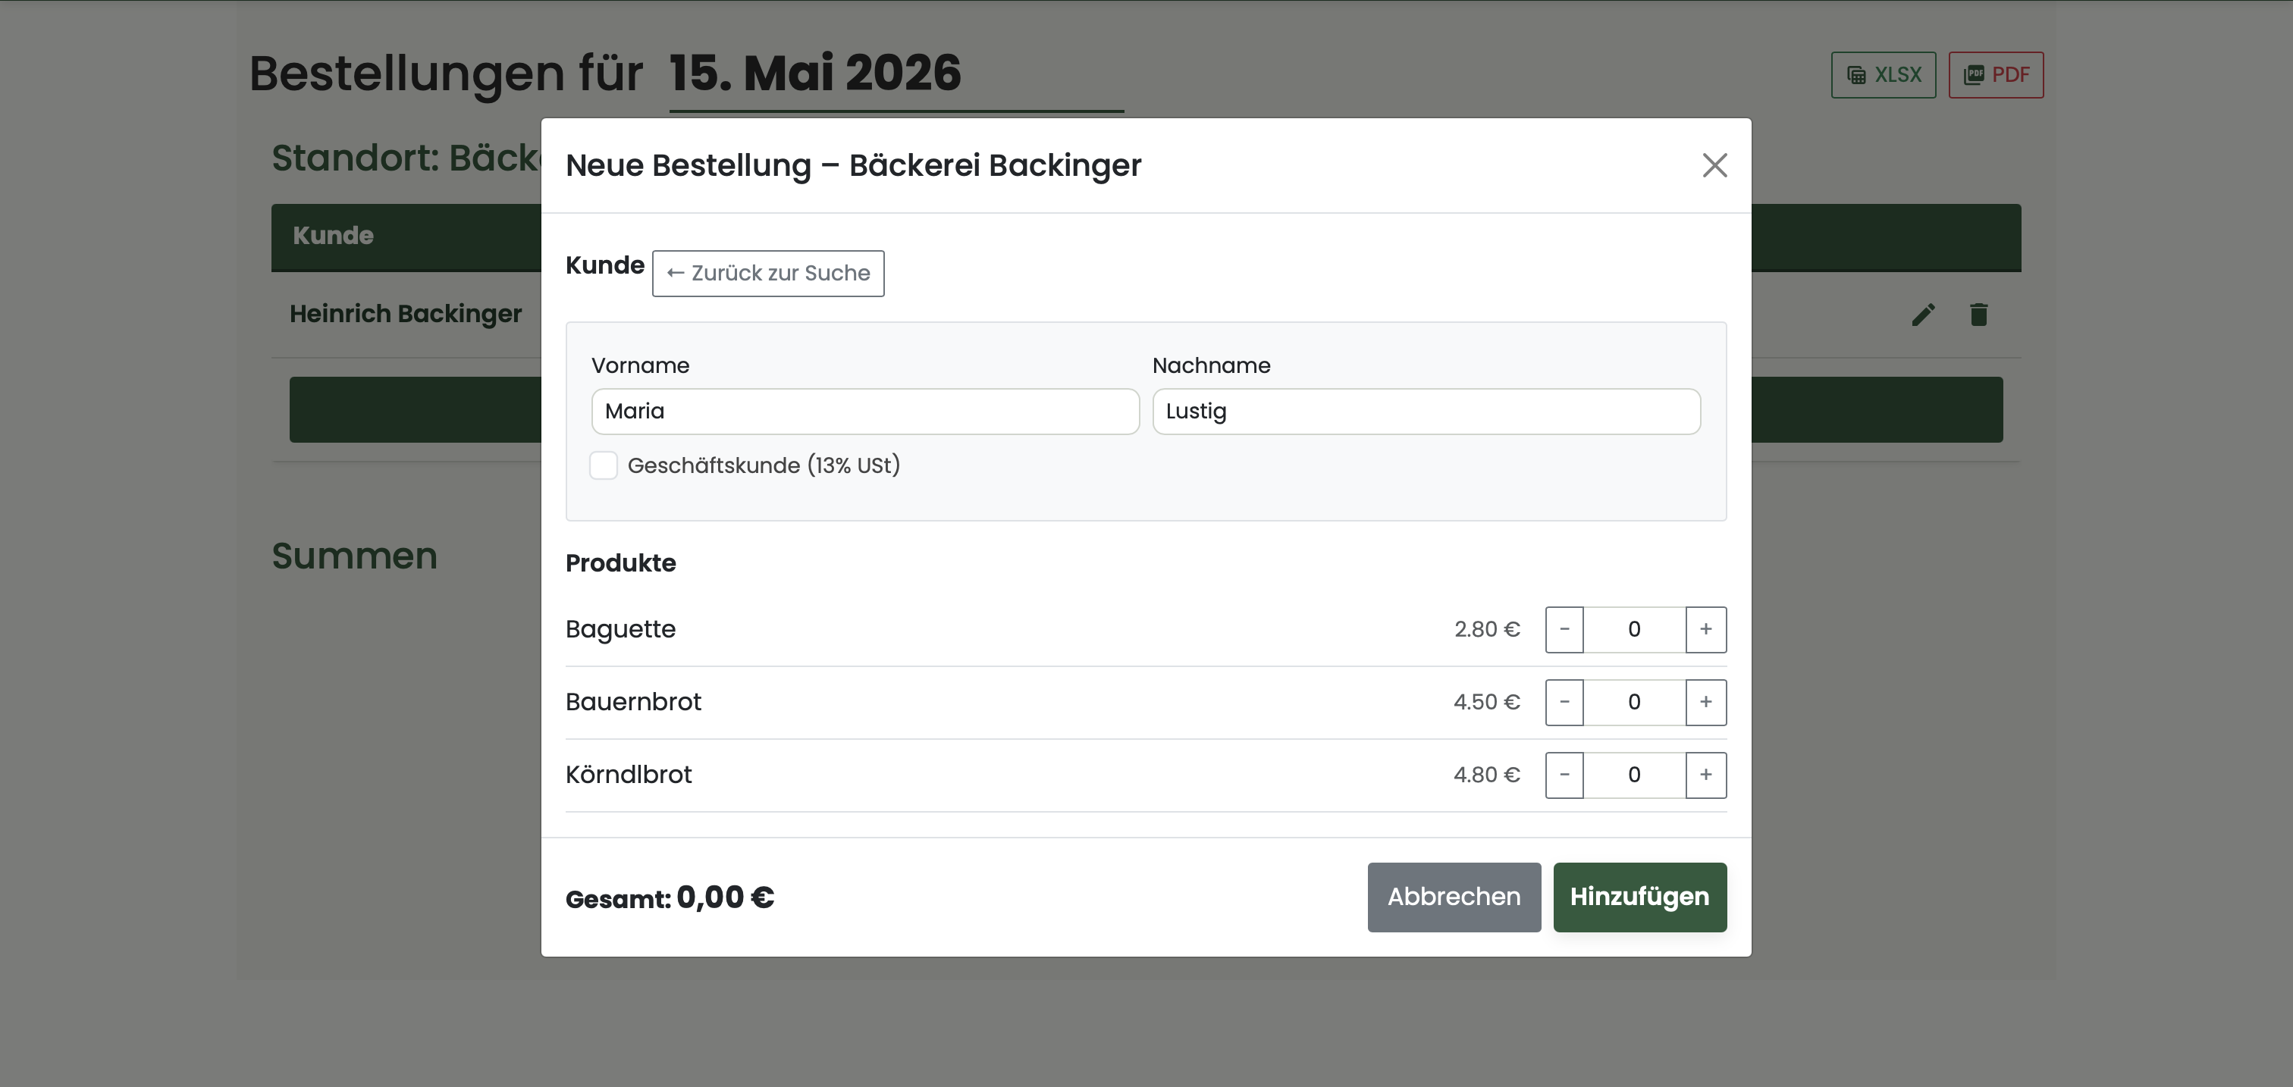The image size is (2293, 1087).
Task: Click Heinrich Backinger customer name
Action: coord(406,314)
